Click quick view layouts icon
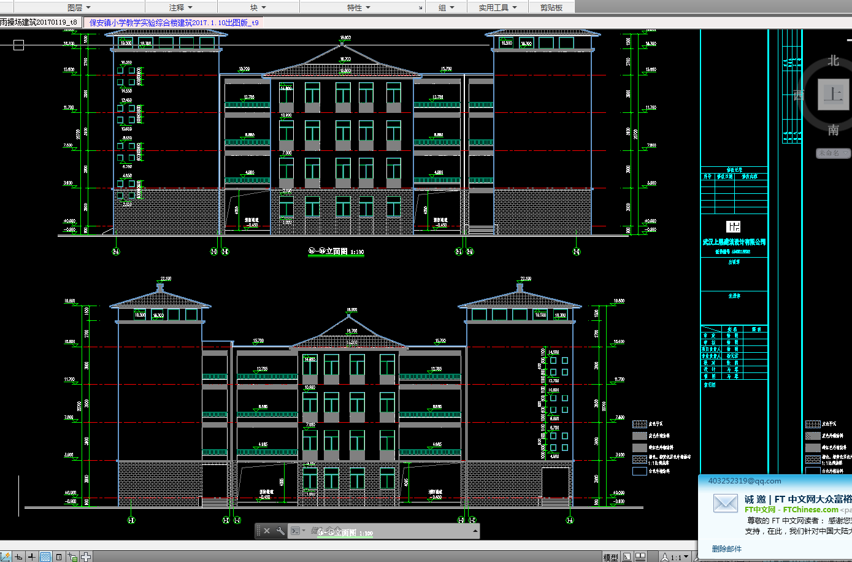The height and width of the screenshot is (562, 852). tap(627, 557)
